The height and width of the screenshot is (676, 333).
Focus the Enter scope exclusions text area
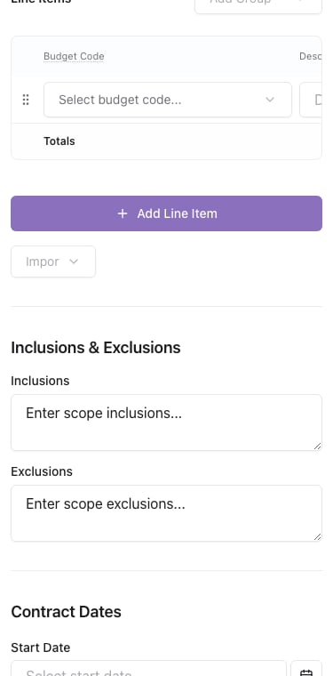[x=167, y=513]
